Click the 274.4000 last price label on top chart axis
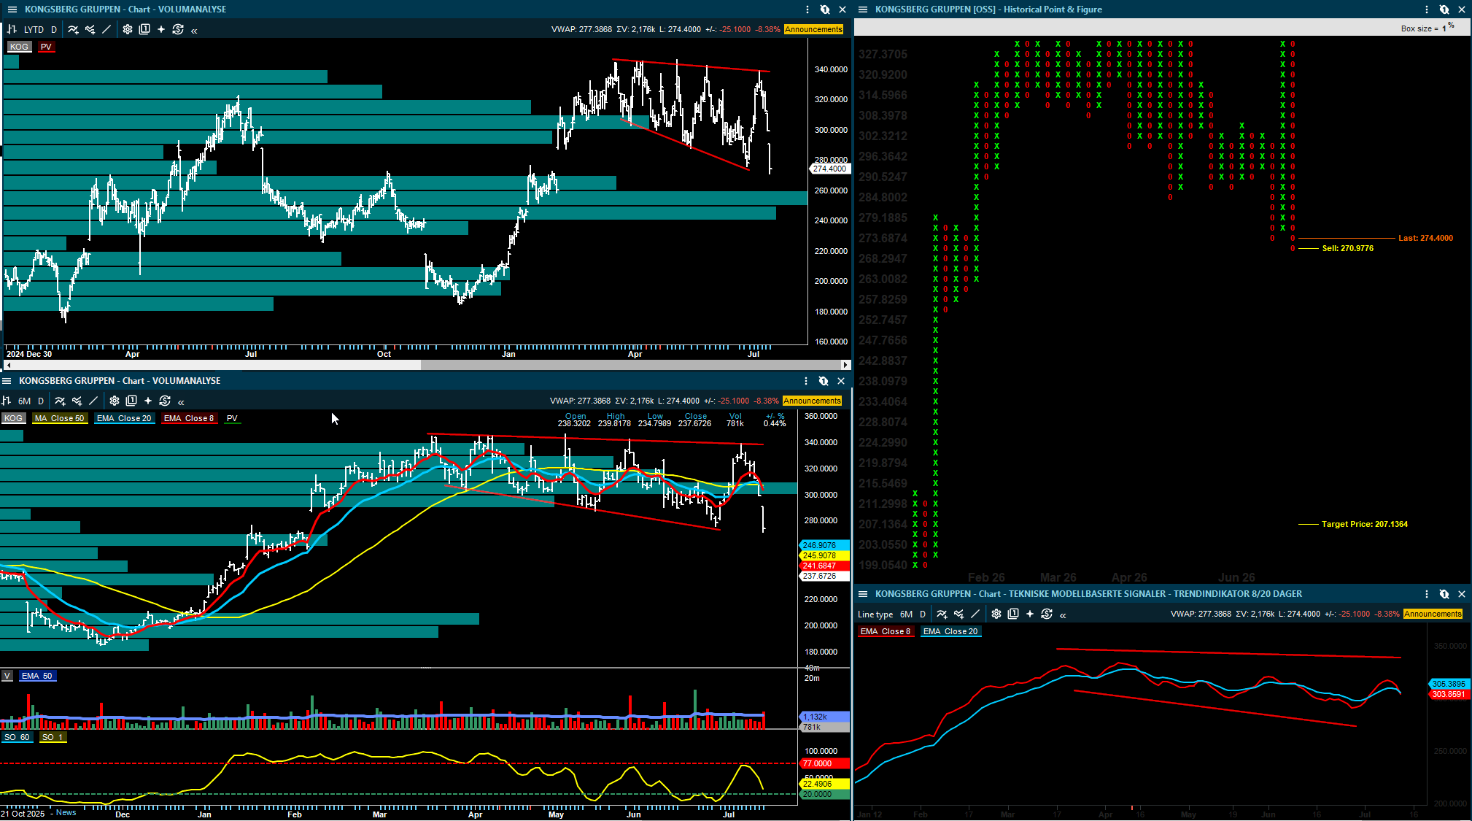Screen dimensions: 1472x821 (x=830, y=169)
